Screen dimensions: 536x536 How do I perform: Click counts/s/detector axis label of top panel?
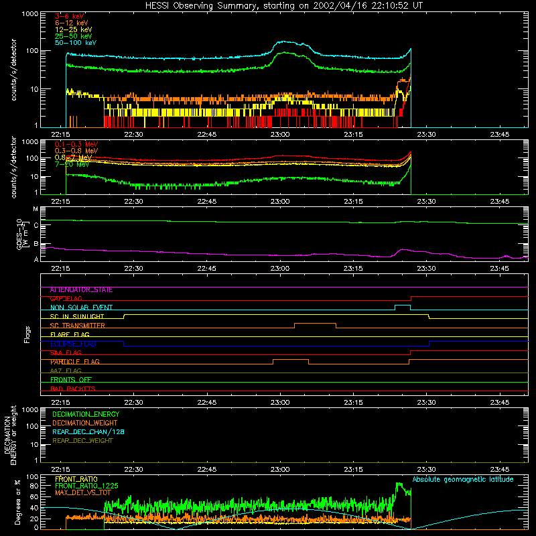(13, 70)
